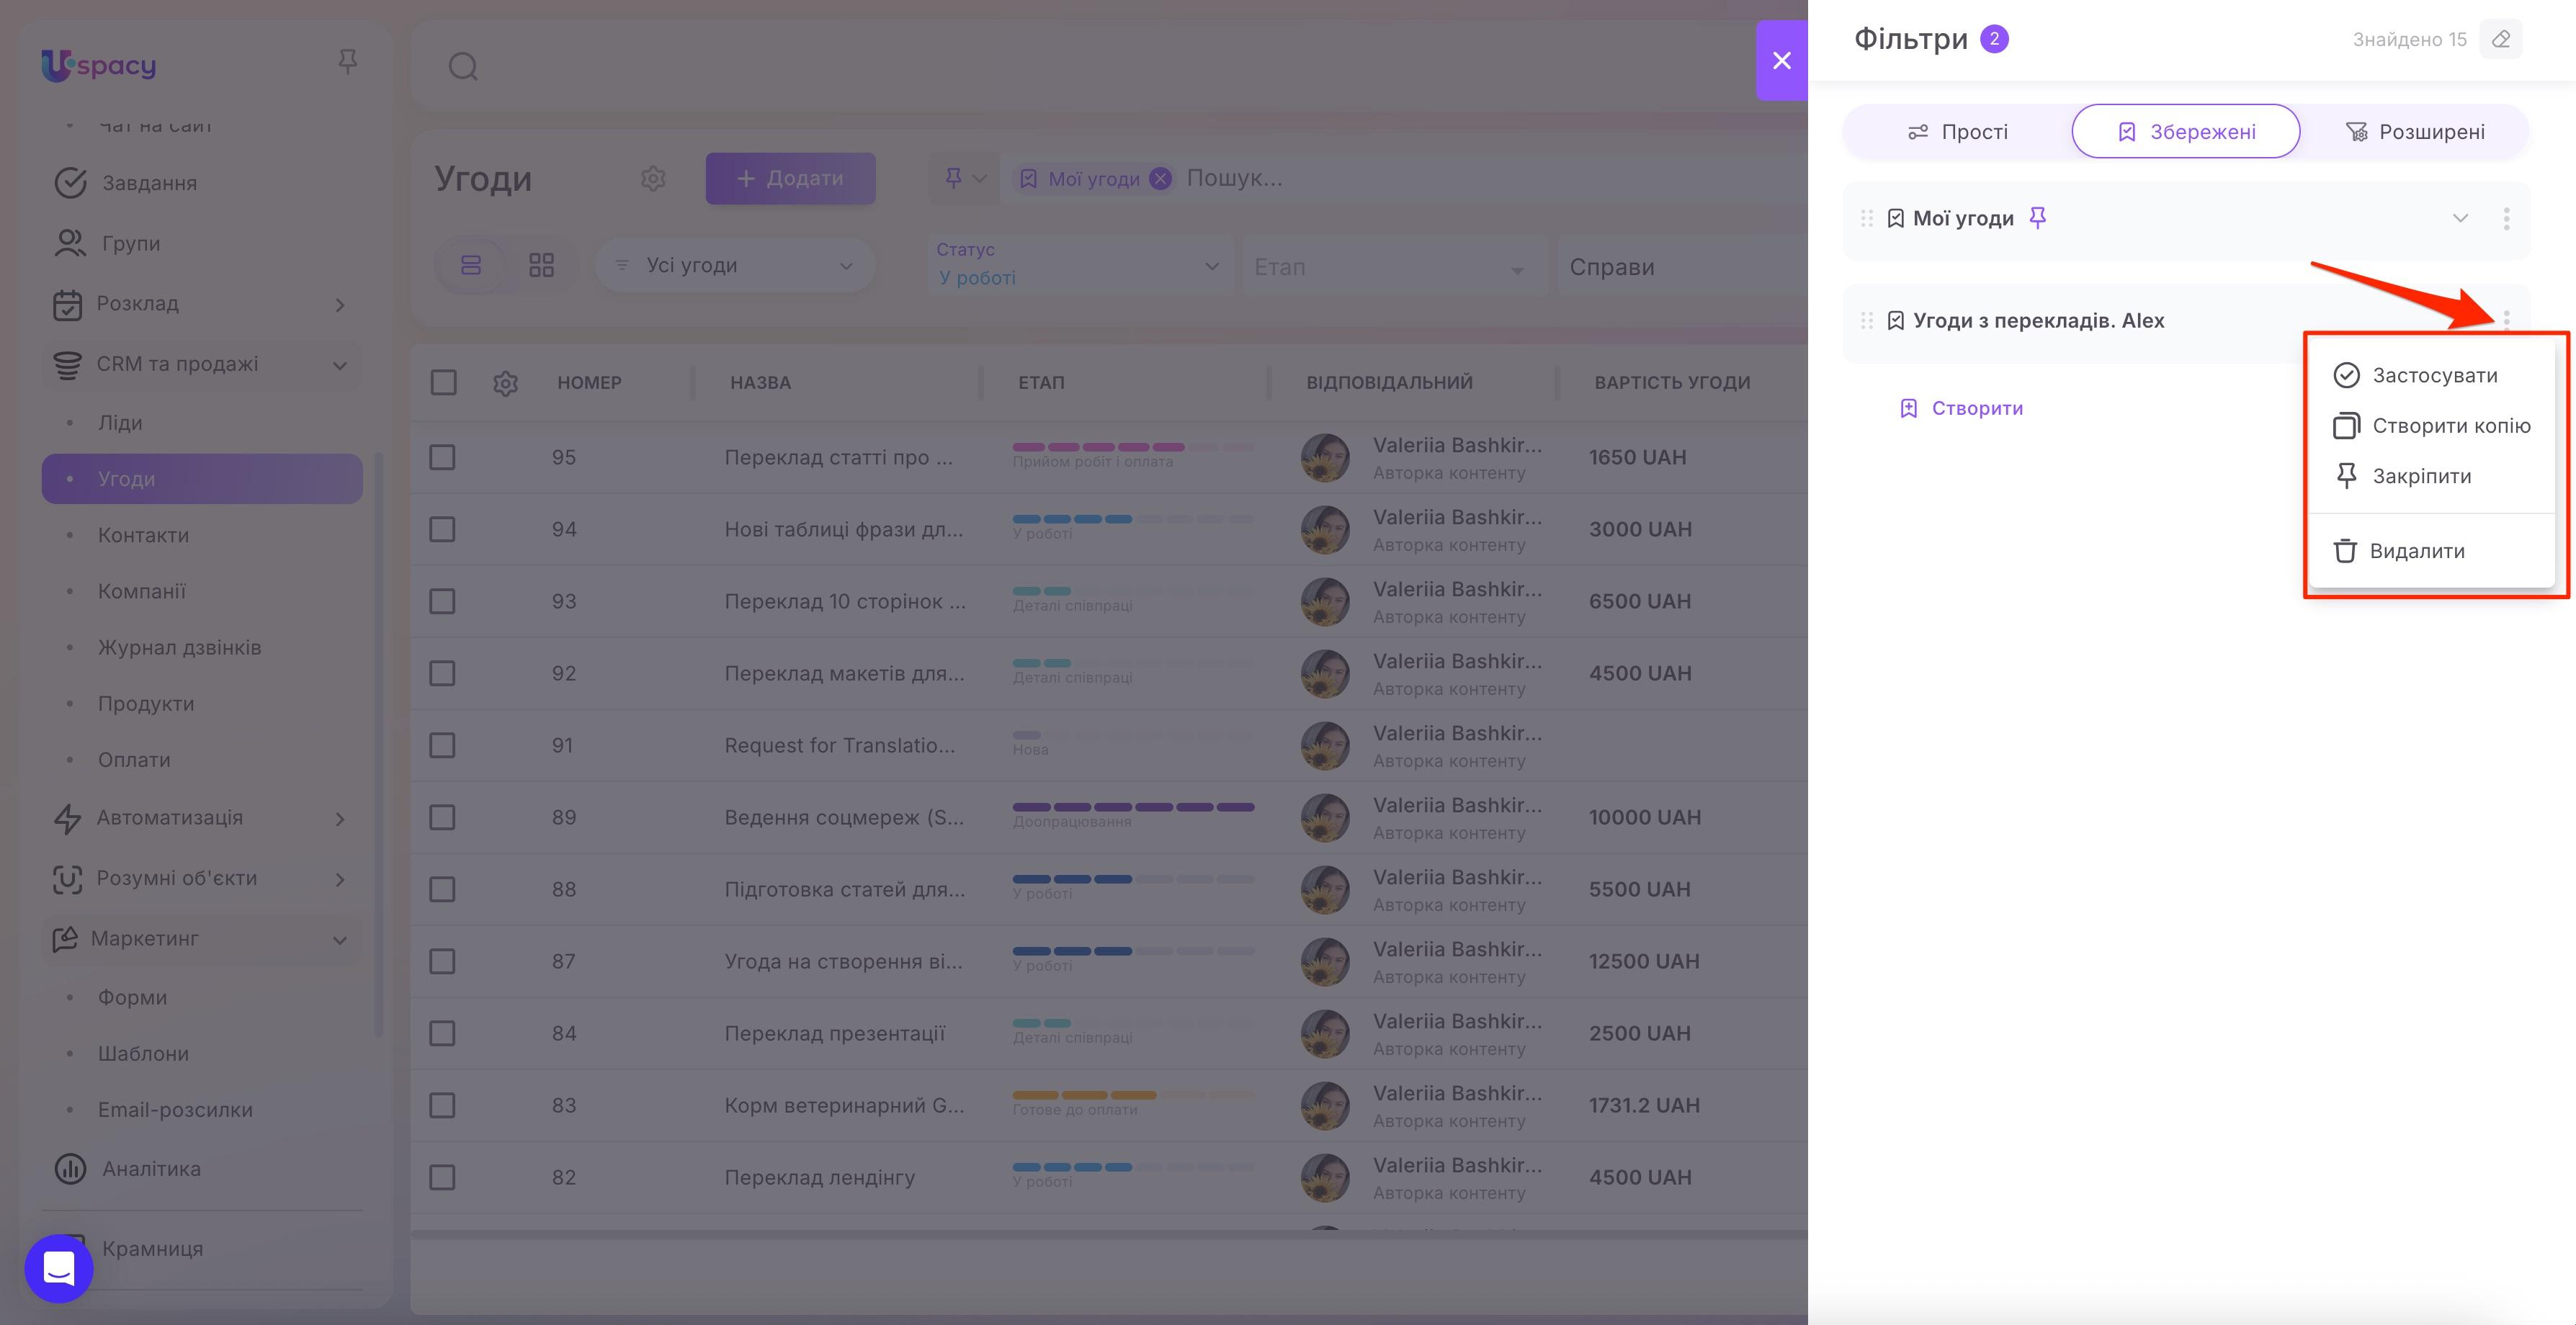Viewport: 2576px width, 1325px height.
Task: Switch to the Прості filters tab
Action: (x=1958, y=131)
